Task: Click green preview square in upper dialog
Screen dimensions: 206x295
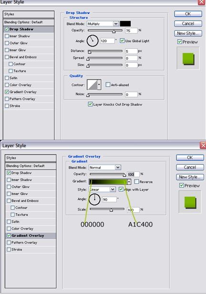Action: 188,58
